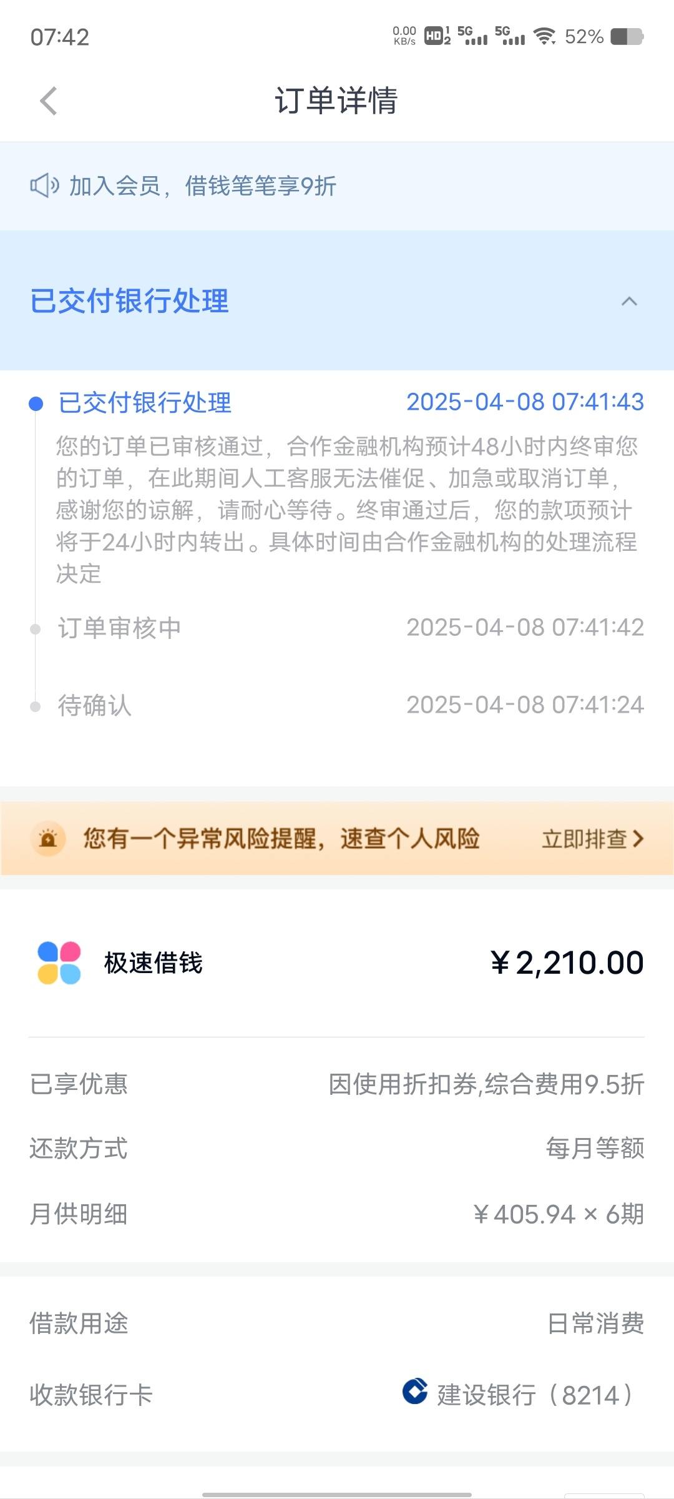
Task: Tap the Wi-Fi status icon
Action: 545,36
